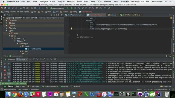Collapse the rest module folder

[x=7, y=31]
